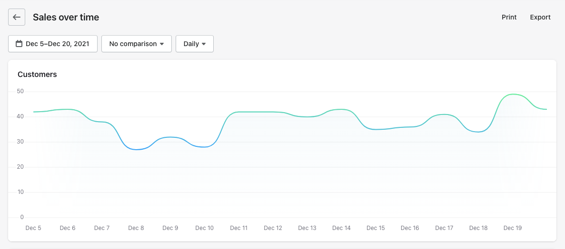Click the chart line's lowest dip near Dec 8
Viewport: 565px width, 249px height.
(x=136, y=150)
